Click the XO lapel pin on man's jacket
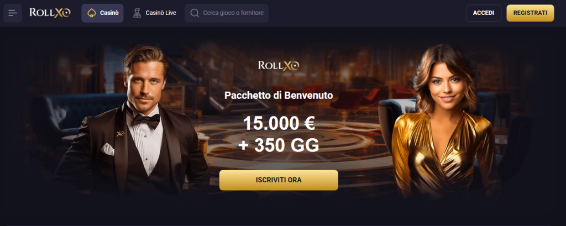Image resolution: width=566 pixels, height=226 pixels. [x=120, y=134]
